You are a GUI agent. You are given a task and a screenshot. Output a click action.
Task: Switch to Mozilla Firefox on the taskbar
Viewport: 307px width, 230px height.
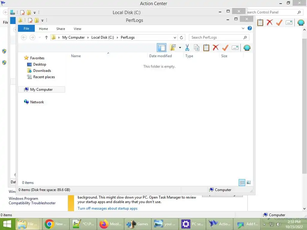[110, 224]
